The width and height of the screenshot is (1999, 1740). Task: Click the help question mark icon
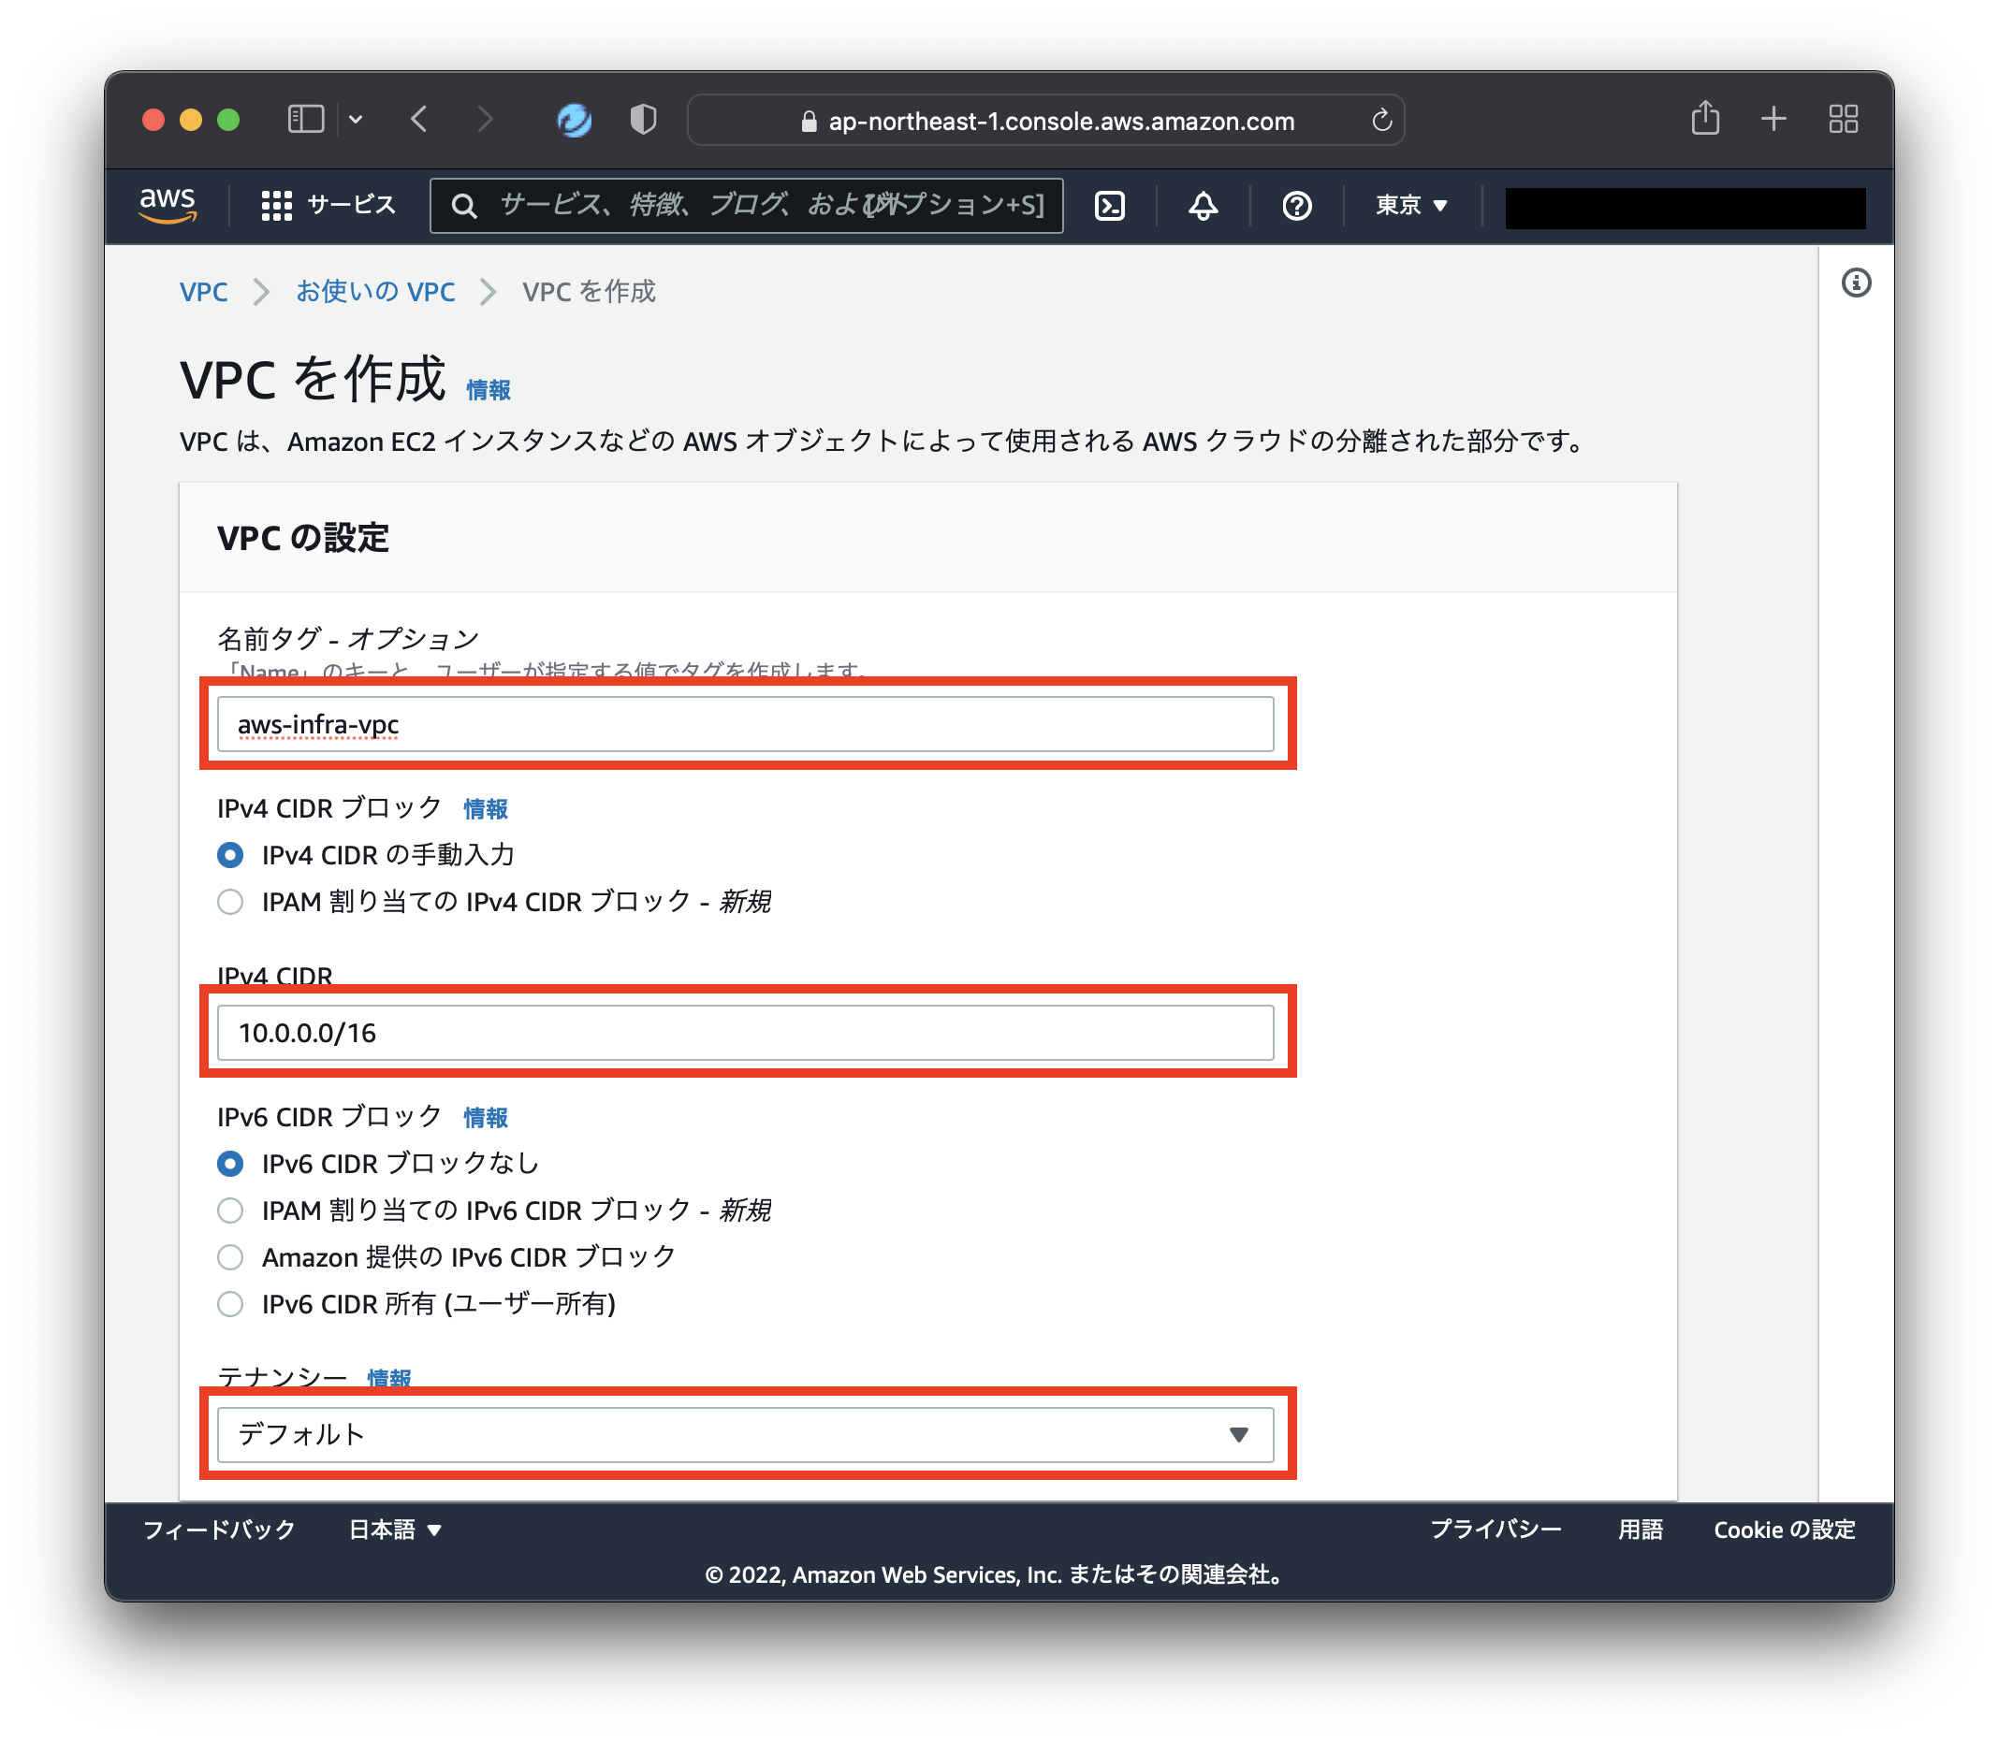coord(1296,205)
